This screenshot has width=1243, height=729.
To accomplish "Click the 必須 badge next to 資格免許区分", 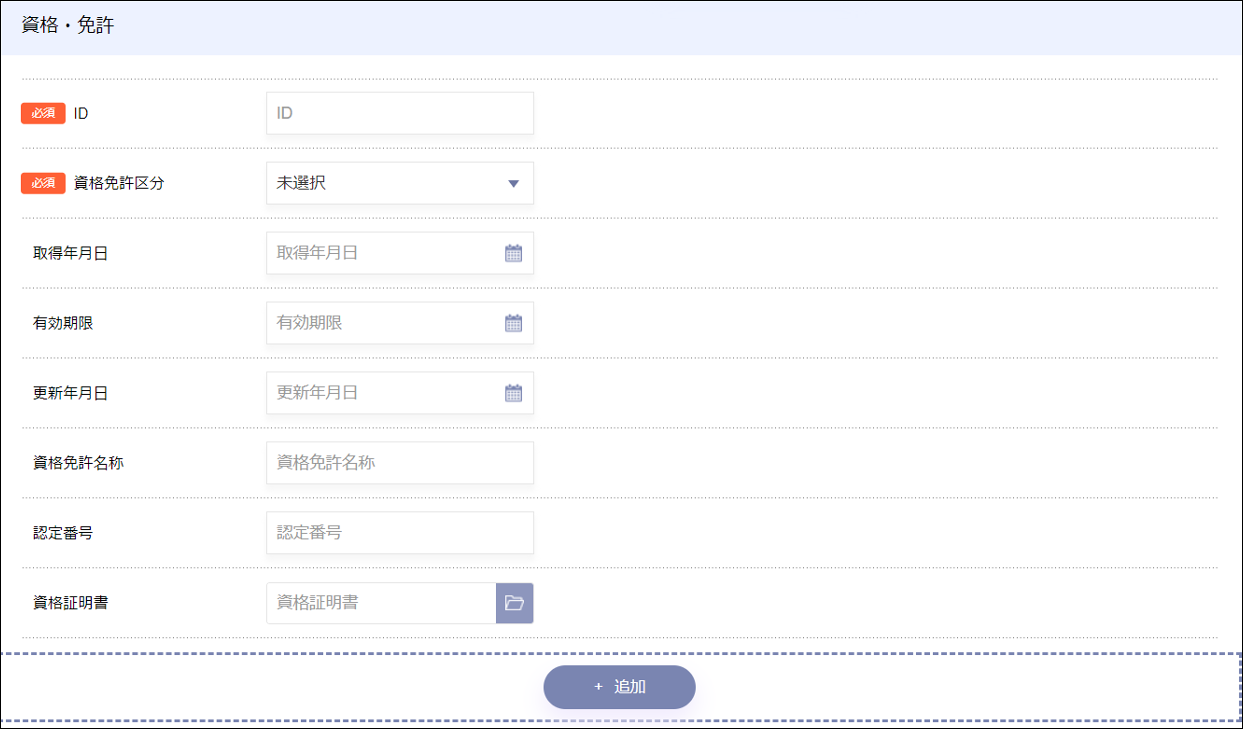I will 42,183.
